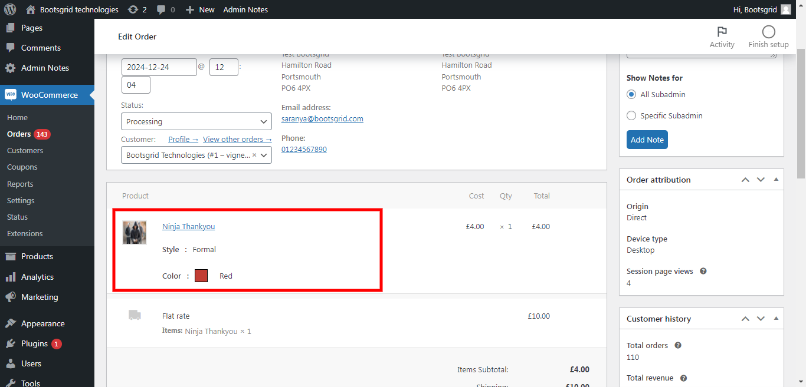806x387 pixels.
Task: Open the Status submenu item
Action: (17, 217)
